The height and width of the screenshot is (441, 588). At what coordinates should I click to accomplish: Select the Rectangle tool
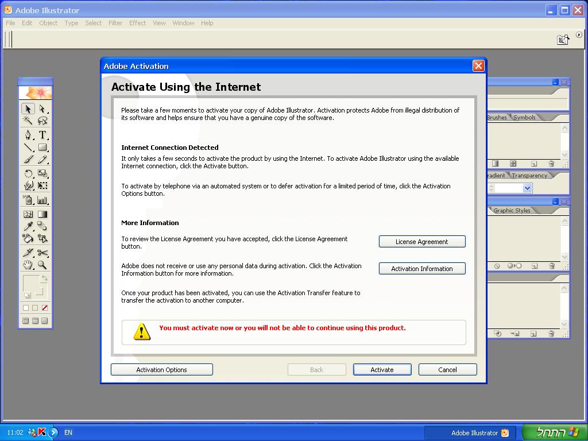point(42,148)
